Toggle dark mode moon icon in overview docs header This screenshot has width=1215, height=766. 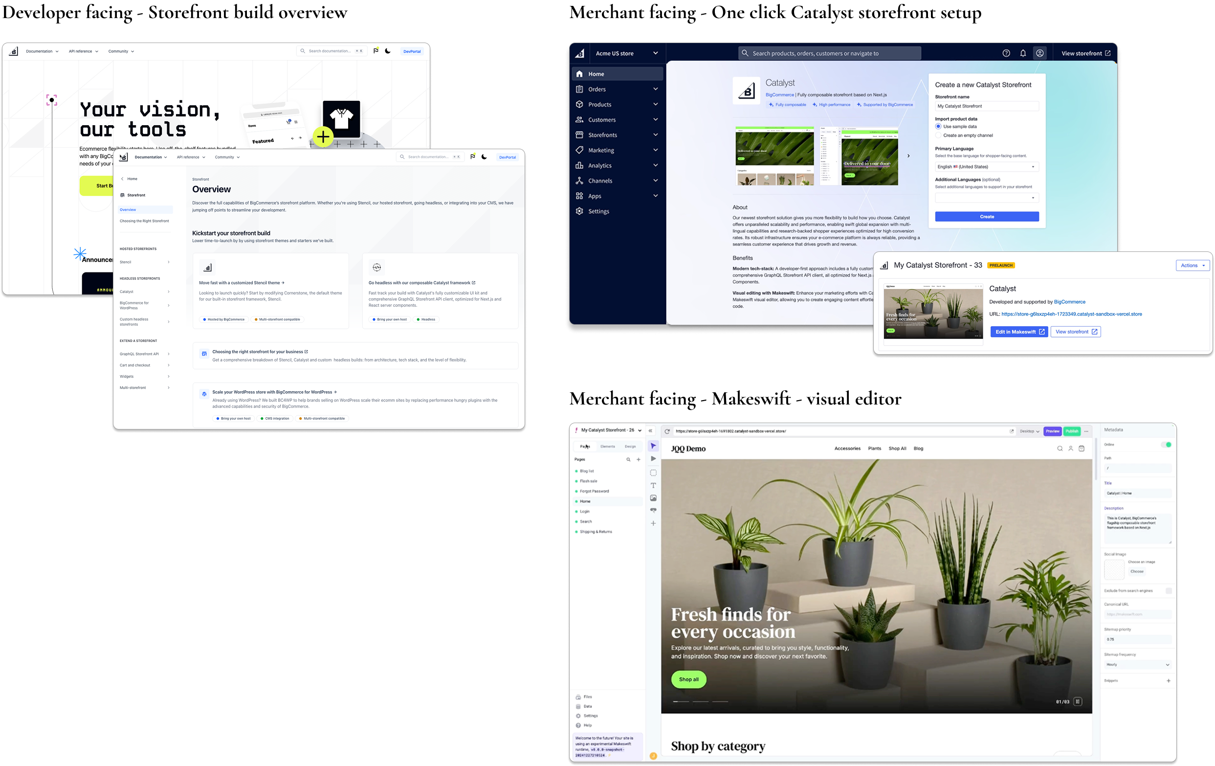point(485,157)
